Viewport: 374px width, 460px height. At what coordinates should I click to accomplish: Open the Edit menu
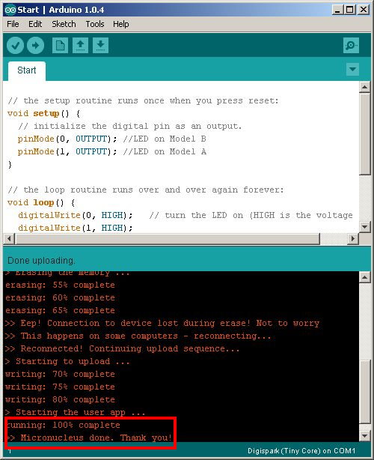pyautogui.click(x=35, y=24)
